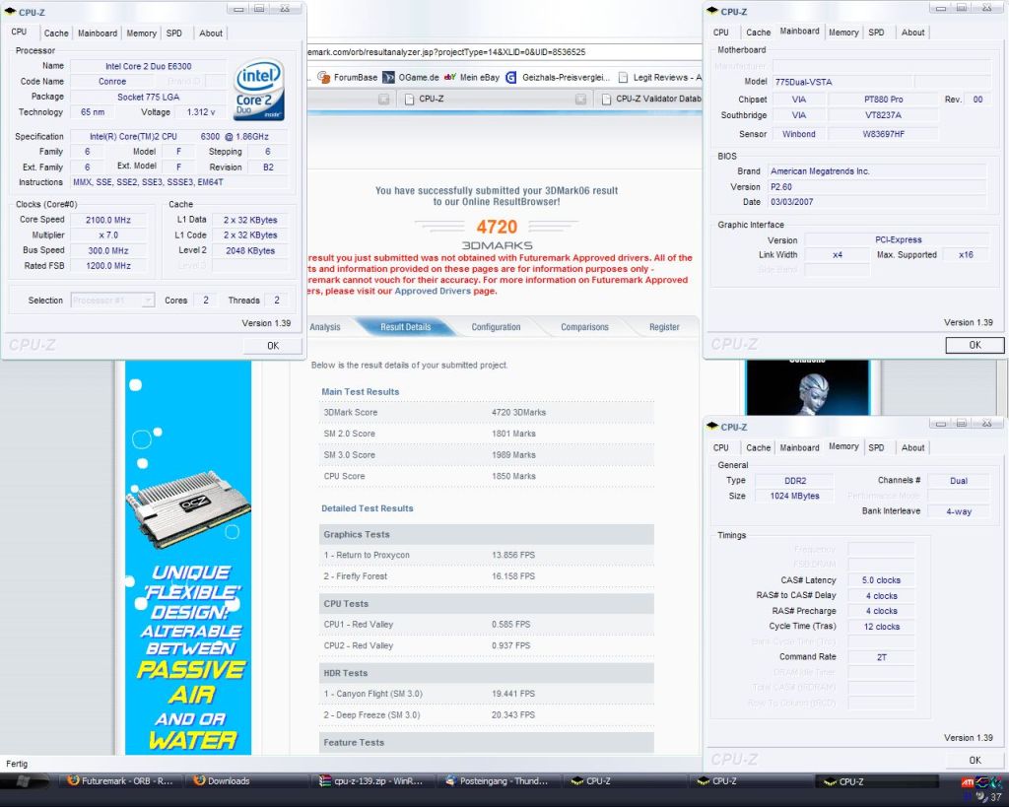Click the robot face thumbnail image
The image size is (1009, 807).
[807, 387]
